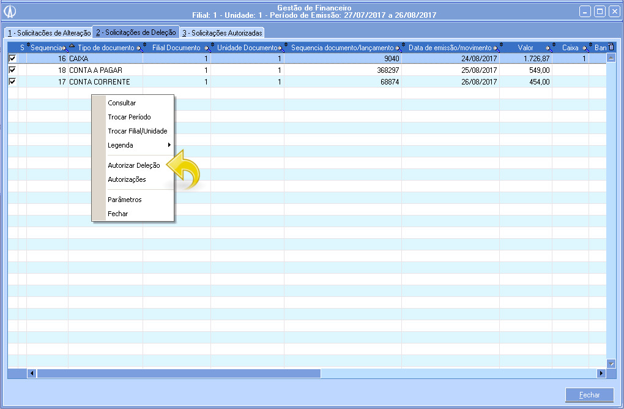The height and width of the screenshot is (409, 624).
Task: Click the Sequencia column header label
Action: tap(46, 48)
